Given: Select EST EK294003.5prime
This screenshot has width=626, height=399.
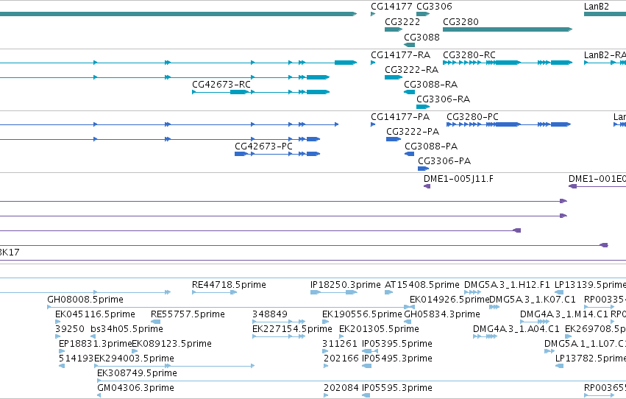Looking at the screenshot, I should coord(134,359).
